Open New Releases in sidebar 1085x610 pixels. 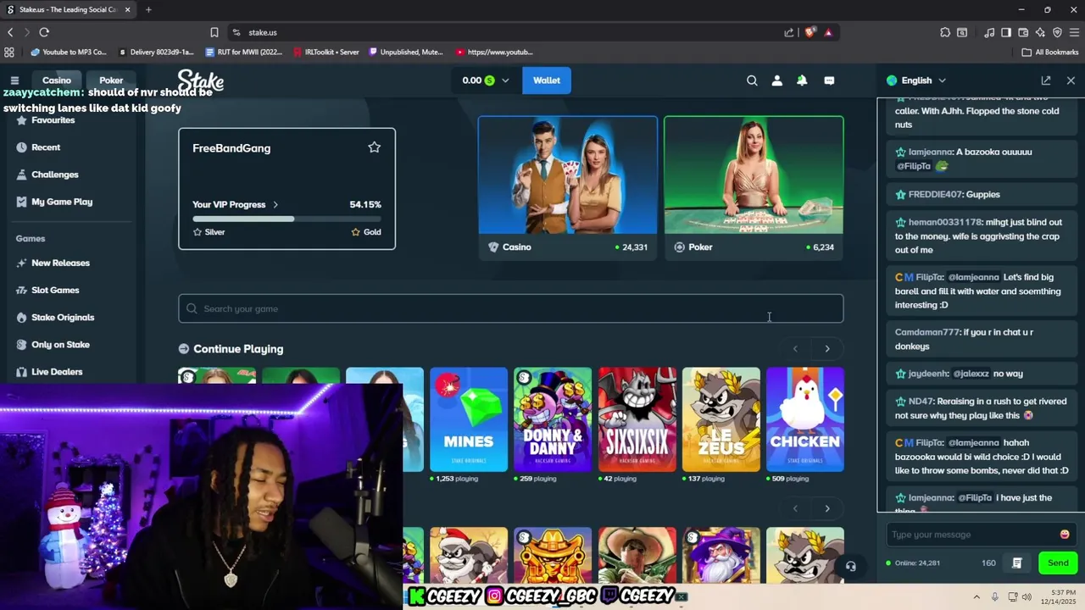60,263
